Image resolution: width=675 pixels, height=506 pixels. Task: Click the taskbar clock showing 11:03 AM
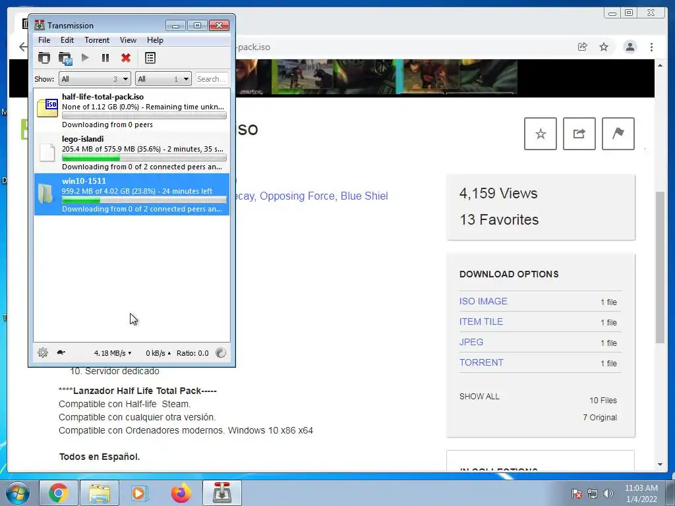(x=641, y=493)
